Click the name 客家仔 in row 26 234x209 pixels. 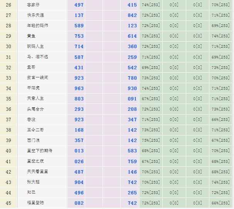pyautogui.click(x=33, y=5)
